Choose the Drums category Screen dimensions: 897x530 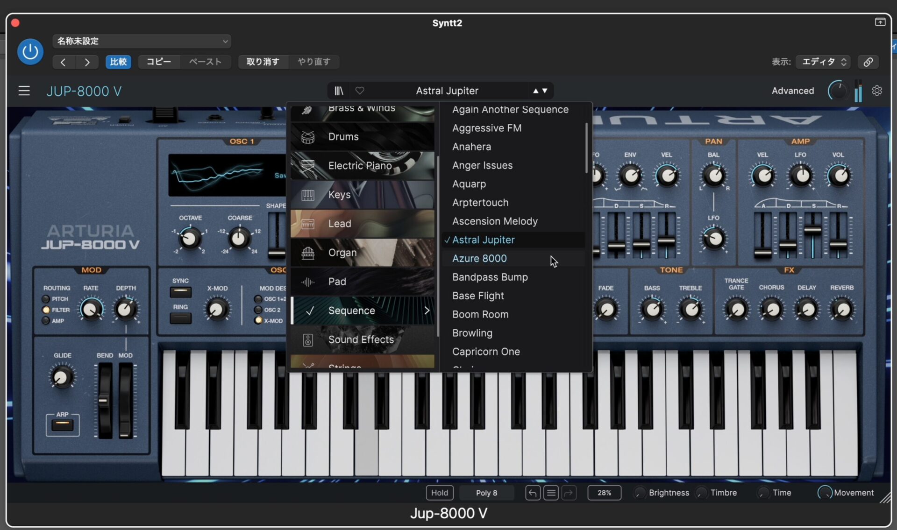363,137
